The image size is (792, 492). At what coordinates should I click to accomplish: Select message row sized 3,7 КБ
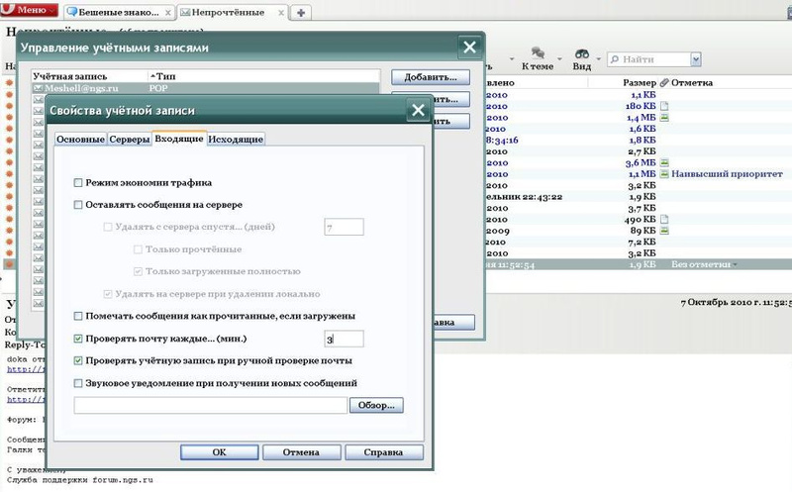click(x=637, y=208)
